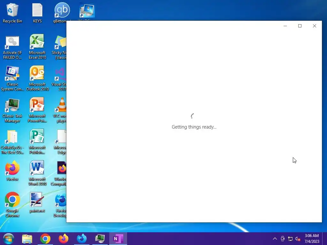The width and height of the screenshot is (327, 245).
Task: Show hidden system tray icons
Action: pyautogui.click(x=275, y=239)
